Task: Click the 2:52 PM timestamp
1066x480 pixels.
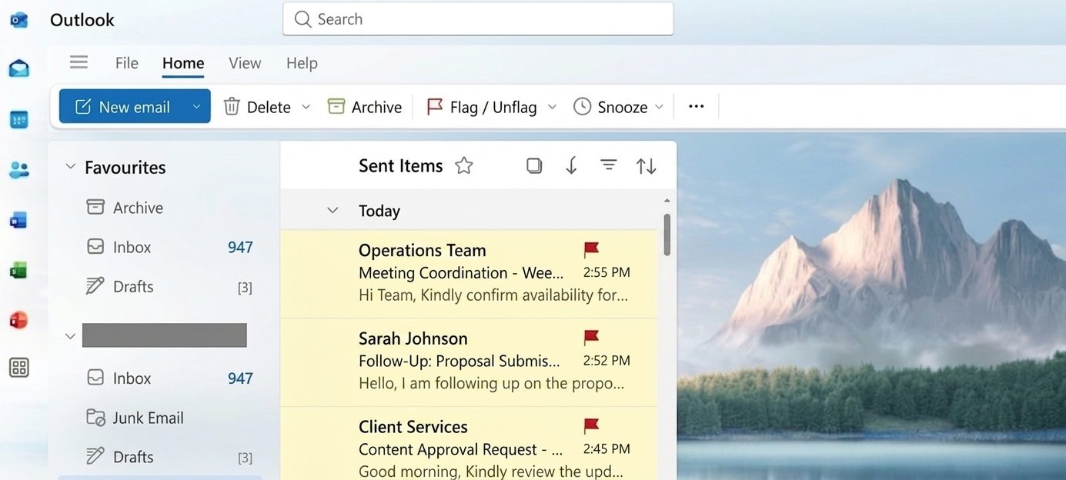Action: 607,361
